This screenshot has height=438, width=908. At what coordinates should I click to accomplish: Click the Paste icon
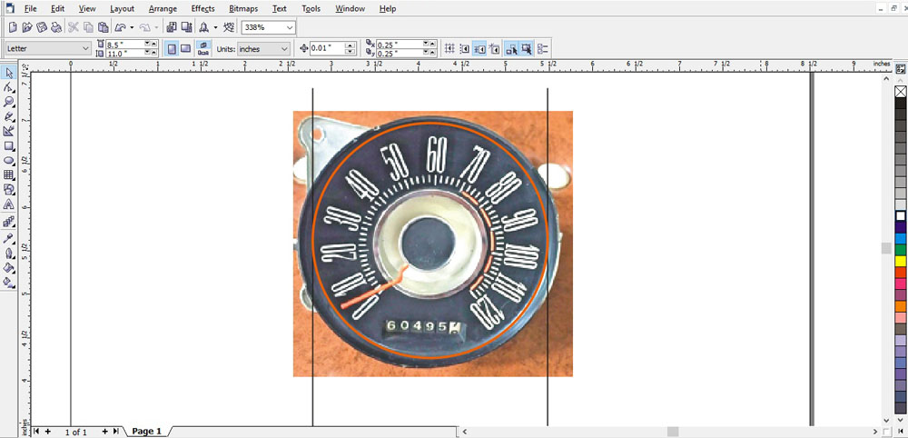click(104, 27)
